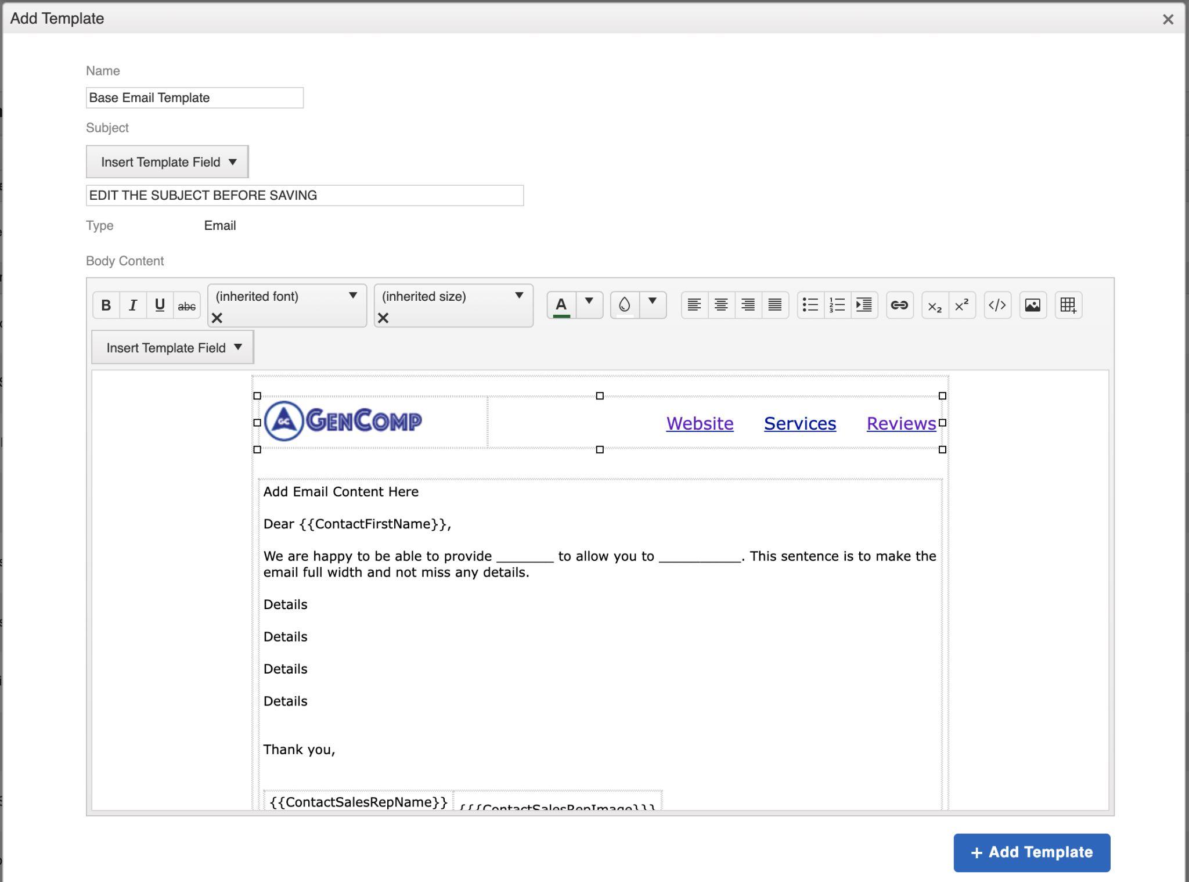Screen dimensions: 1189x882
Task: Apply superscript formatting
Action: point(961,305)
